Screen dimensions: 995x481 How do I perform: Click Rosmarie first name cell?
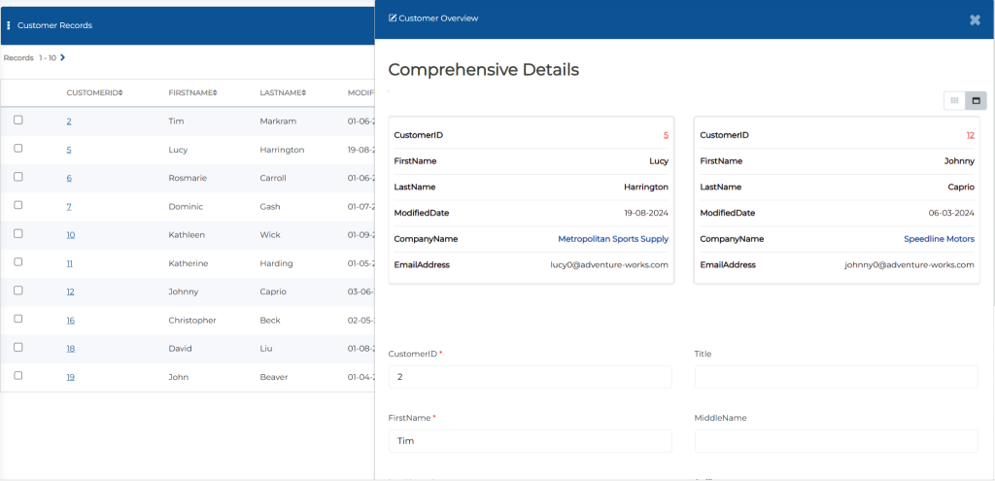(188, 179)
